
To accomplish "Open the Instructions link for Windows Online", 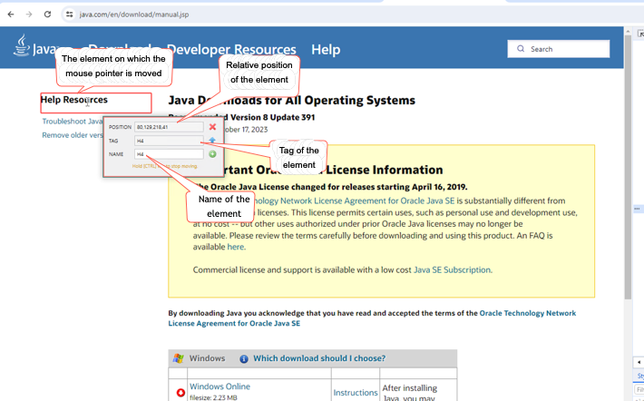I will (356, 393).
